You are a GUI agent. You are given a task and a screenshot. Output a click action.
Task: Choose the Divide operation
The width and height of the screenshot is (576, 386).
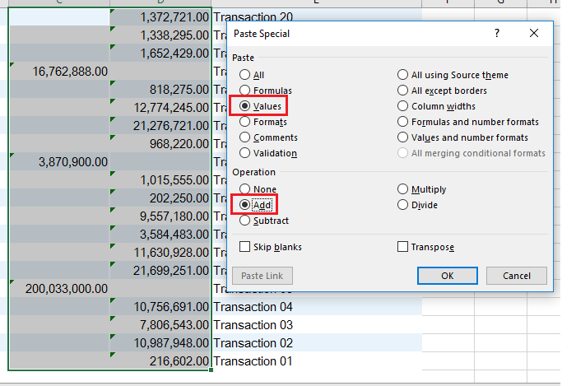pos(402,205)
